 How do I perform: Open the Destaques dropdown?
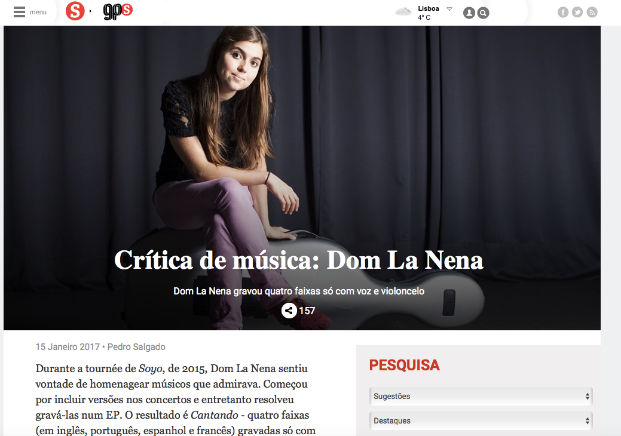pos(481,420)
